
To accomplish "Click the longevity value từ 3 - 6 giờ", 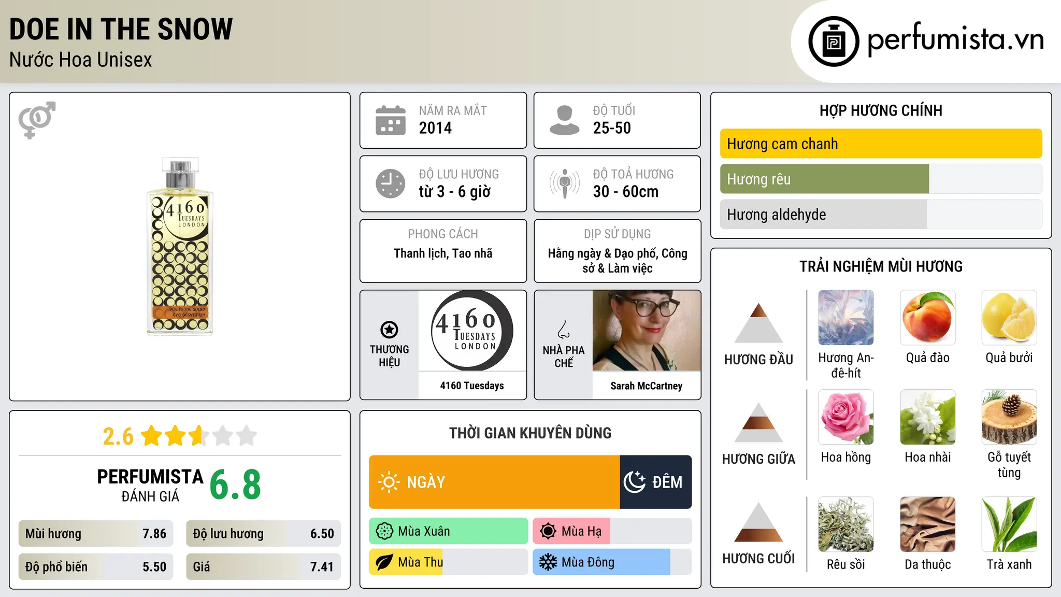I will 455,192.
